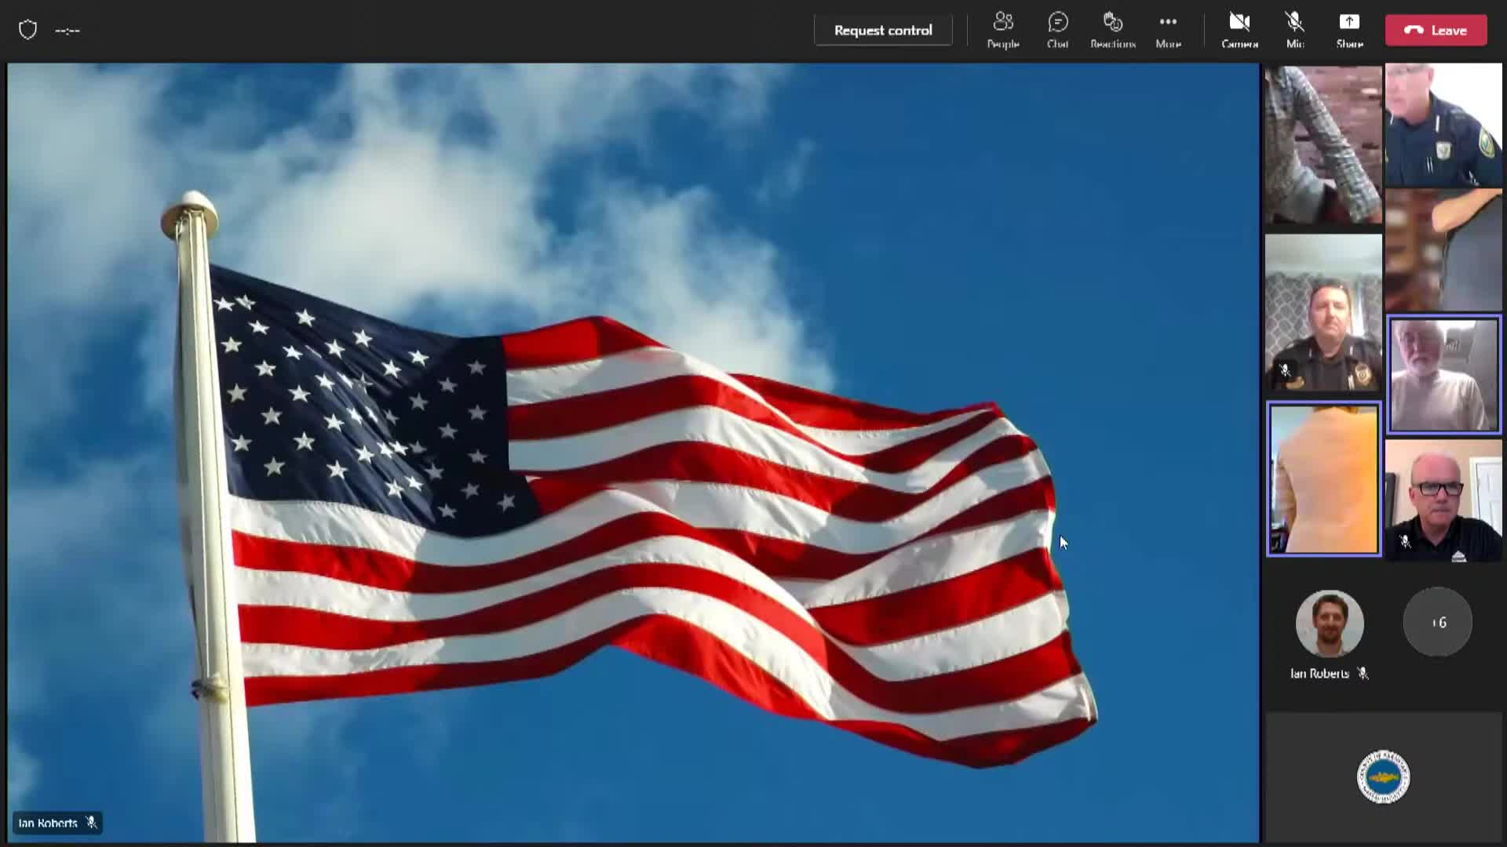Expand the +6 overflow participants
The image size is (1507, 847).
tap(1437, 622)
